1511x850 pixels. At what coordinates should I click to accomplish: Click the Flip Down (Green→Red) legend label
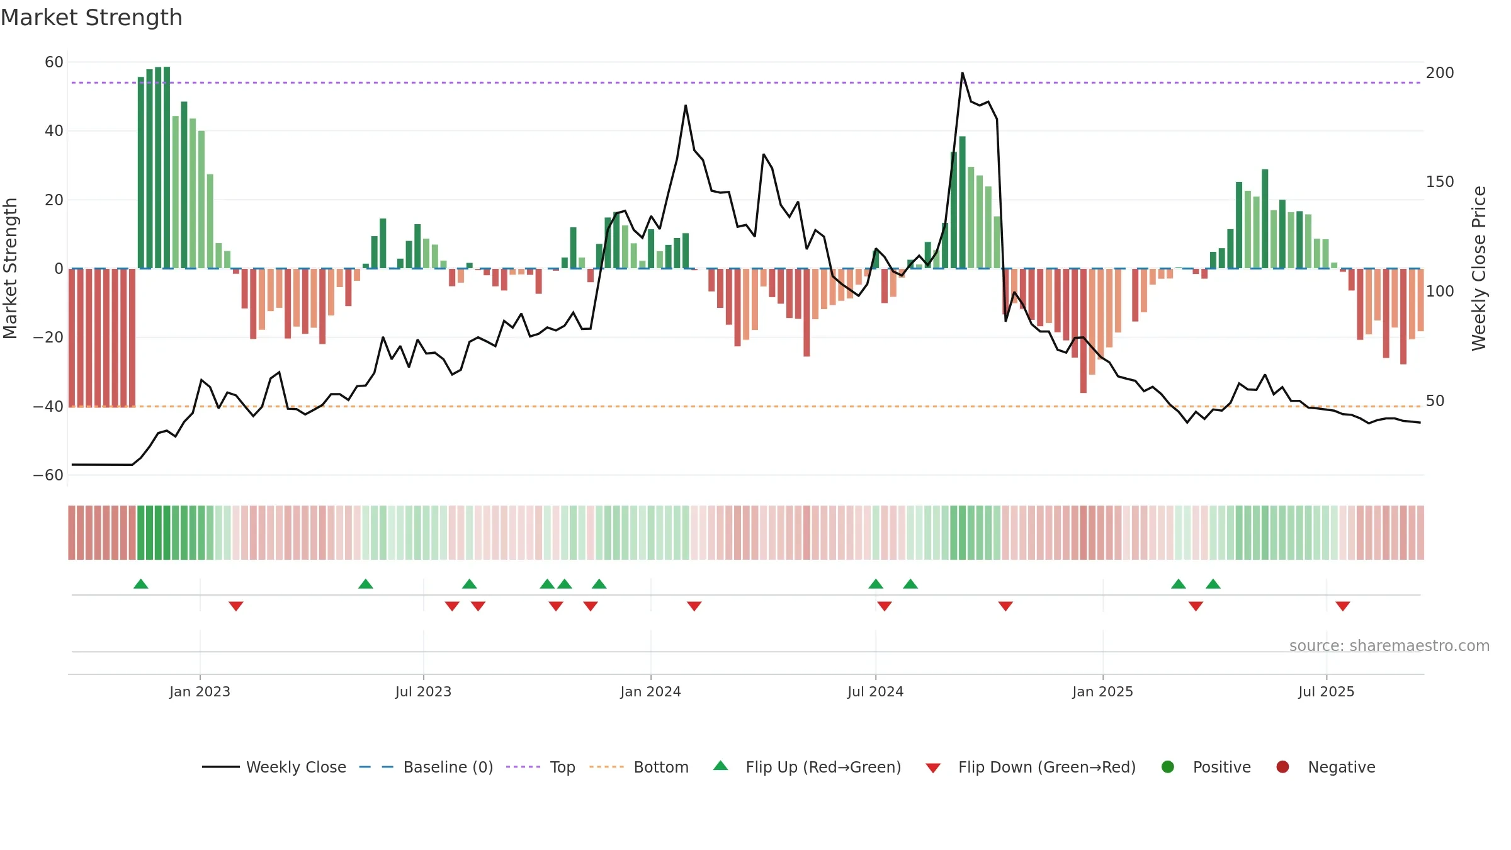pyautogui.click(x=1047, y=767)
